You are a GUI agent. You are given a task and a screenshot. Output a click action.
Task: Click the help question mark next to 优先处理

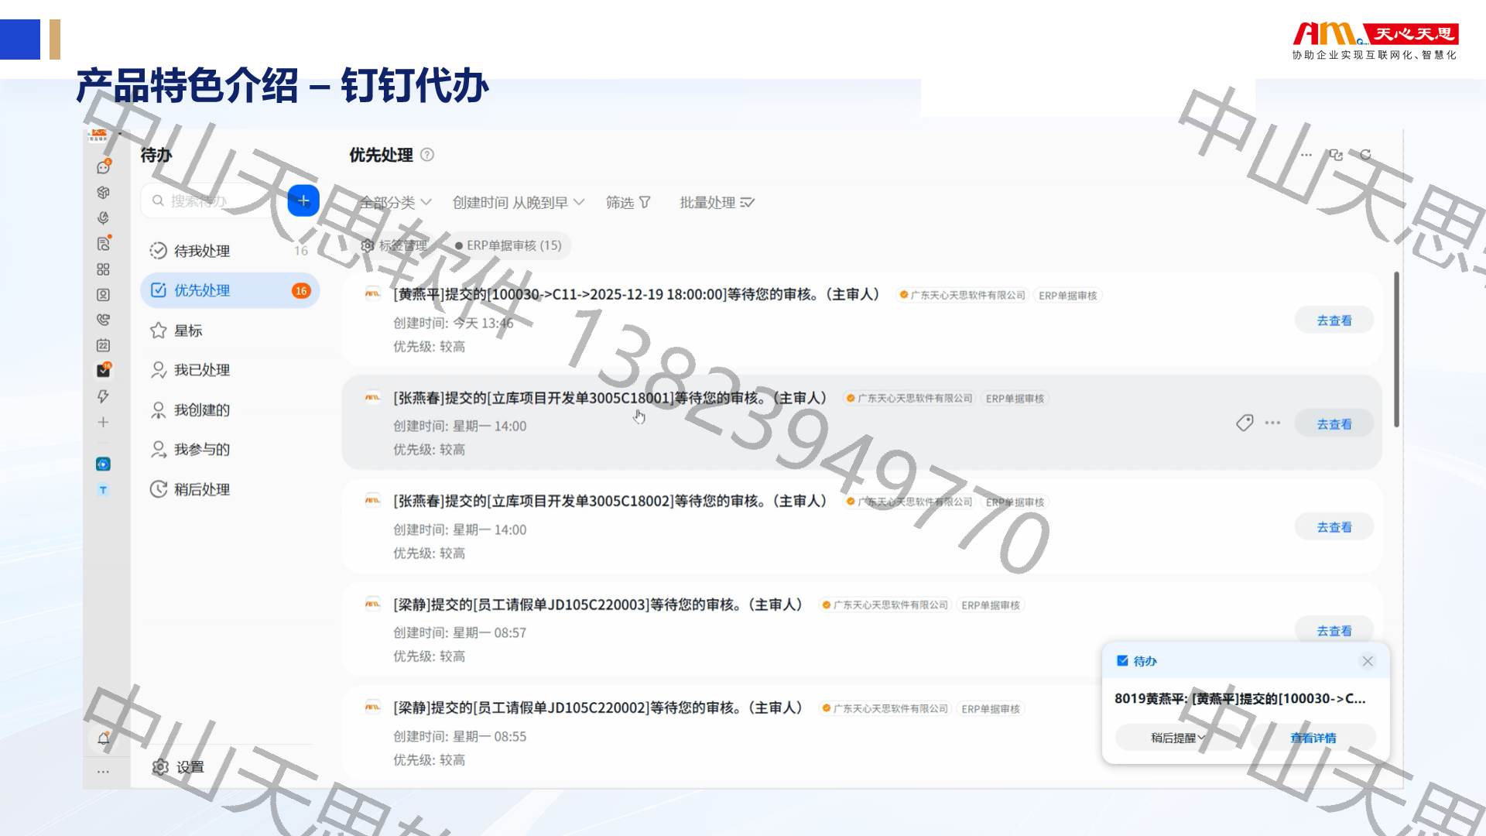tap(427, 155)
